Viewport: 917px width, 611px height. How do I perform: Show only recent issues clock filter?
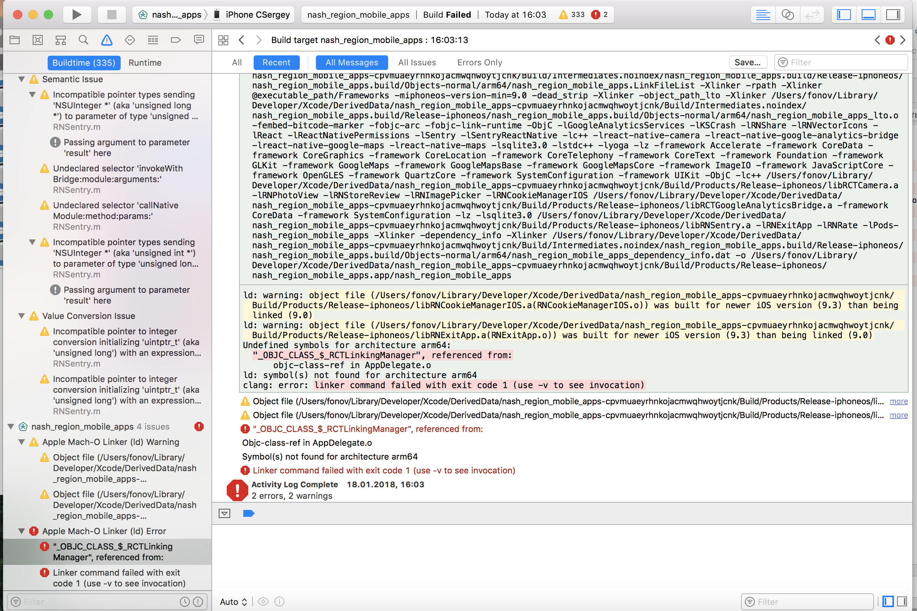[185, 602]
